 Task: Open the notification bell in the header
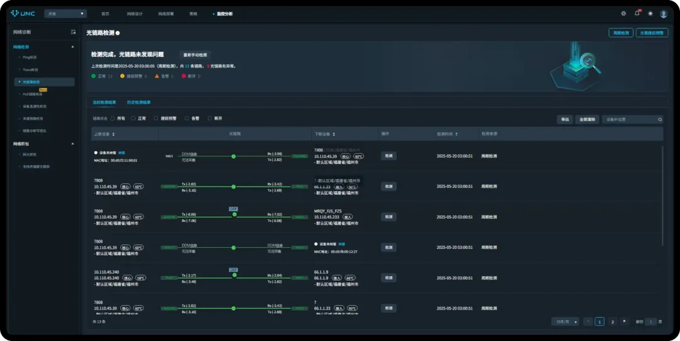click(x=637, y=13)
